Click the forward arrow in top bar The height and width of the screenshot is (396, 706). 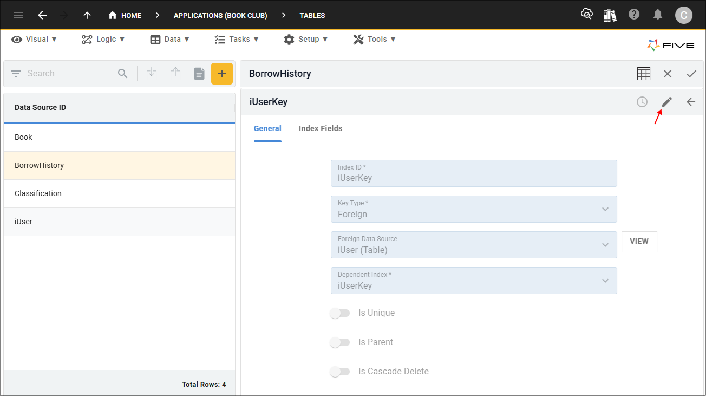tap(64, 15)
